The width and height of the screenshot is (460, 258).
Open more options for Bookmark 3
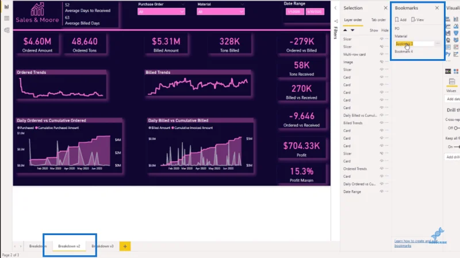click(x=438, y=44)
